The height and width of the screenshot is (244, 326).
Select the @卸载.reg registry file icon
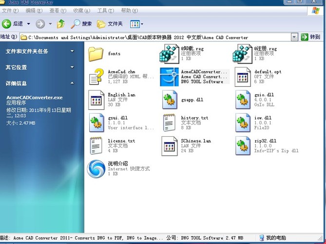point(169,54)
